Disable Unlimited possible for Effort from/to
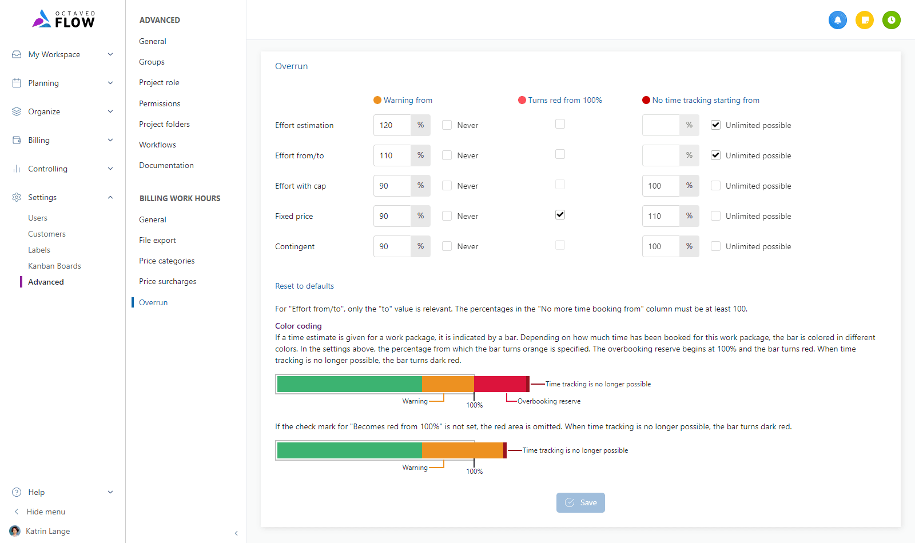The height and width of the screenshot is (543, 915). [715, 155]
